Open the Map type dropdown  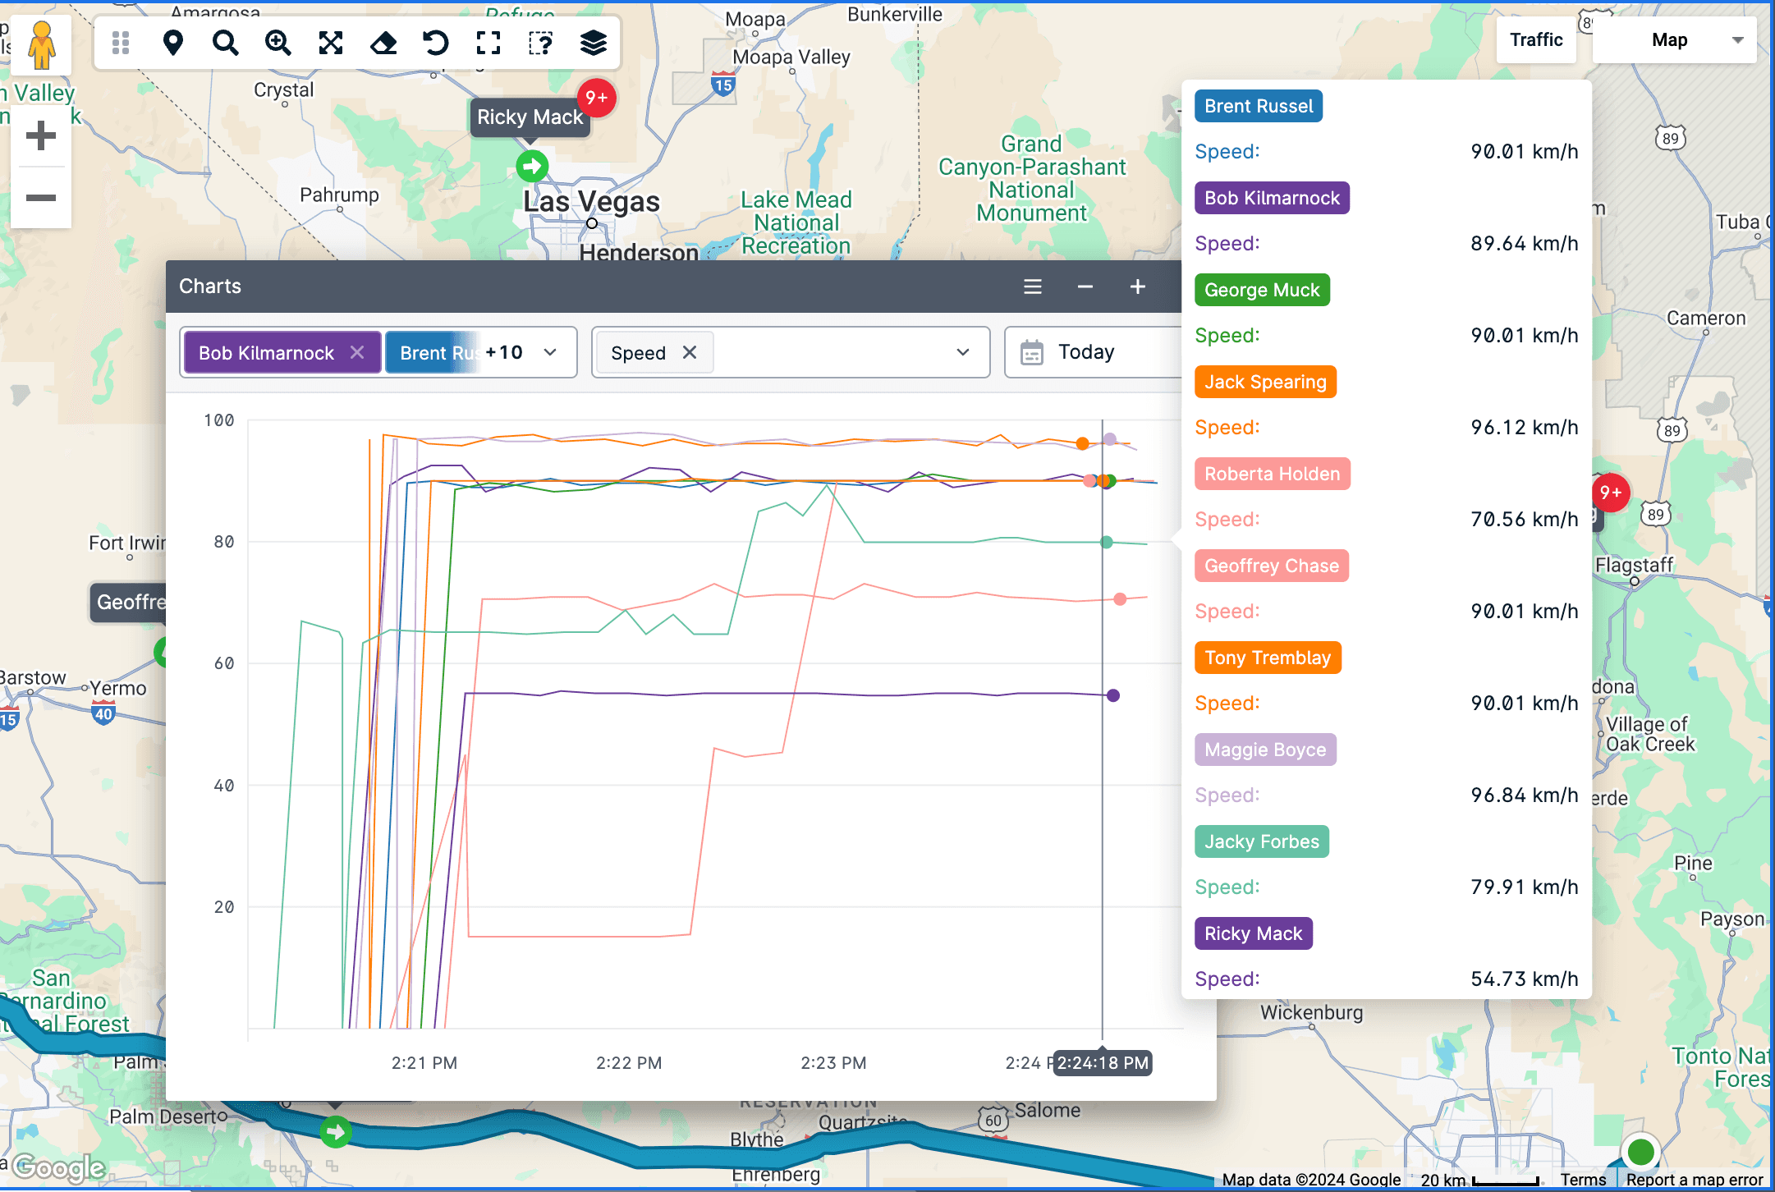tap(1675, 39)
